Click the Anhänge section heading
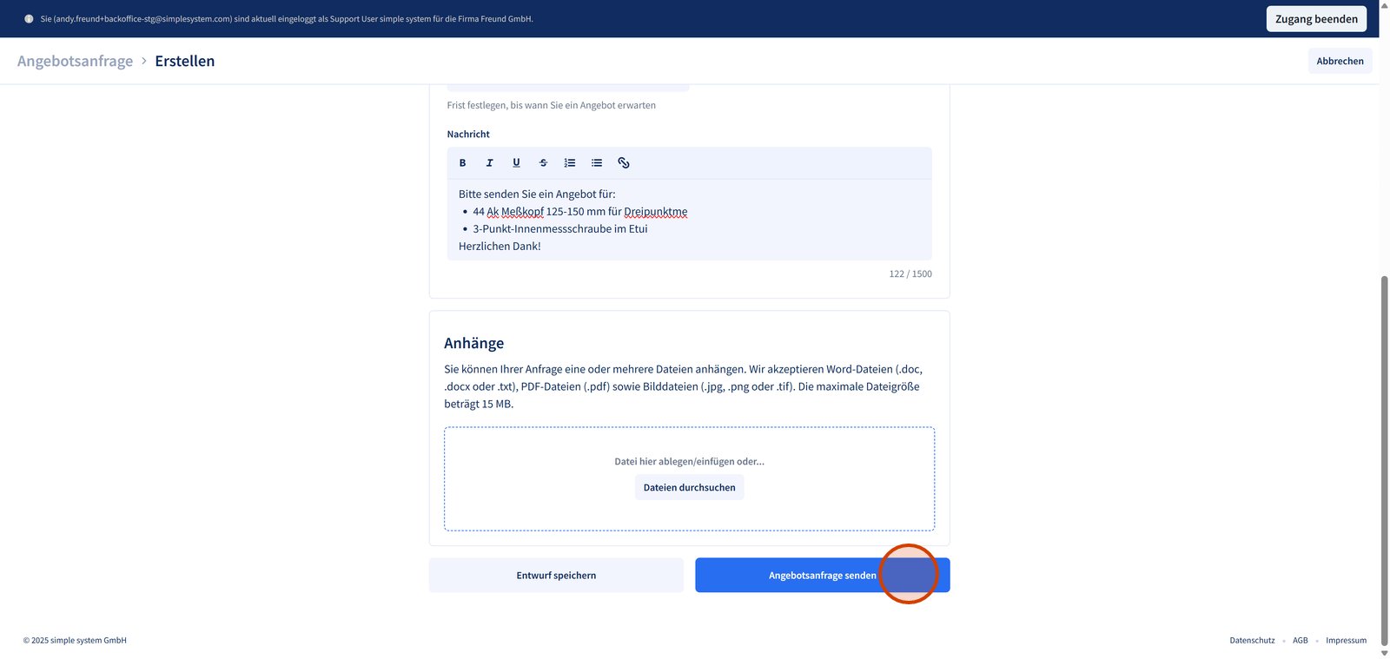The height and width of the screenshot is (659, 1390). click(473, 343)
